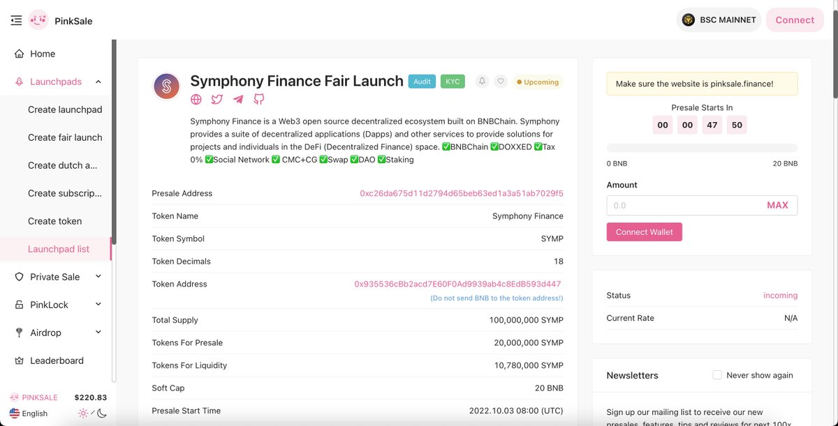Open the Symphony Finance website globe icon

(196, 100)
